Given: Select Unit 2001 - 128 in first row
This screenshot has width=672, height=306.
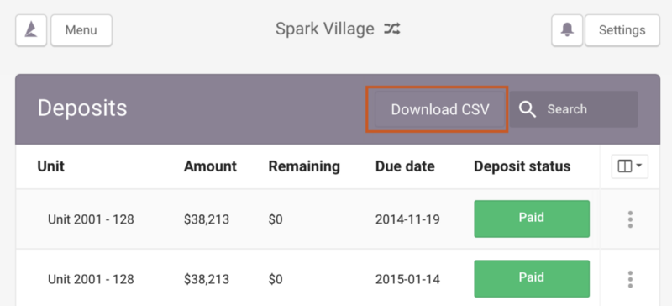Looking at the screenshot, I should pos(91,219).
